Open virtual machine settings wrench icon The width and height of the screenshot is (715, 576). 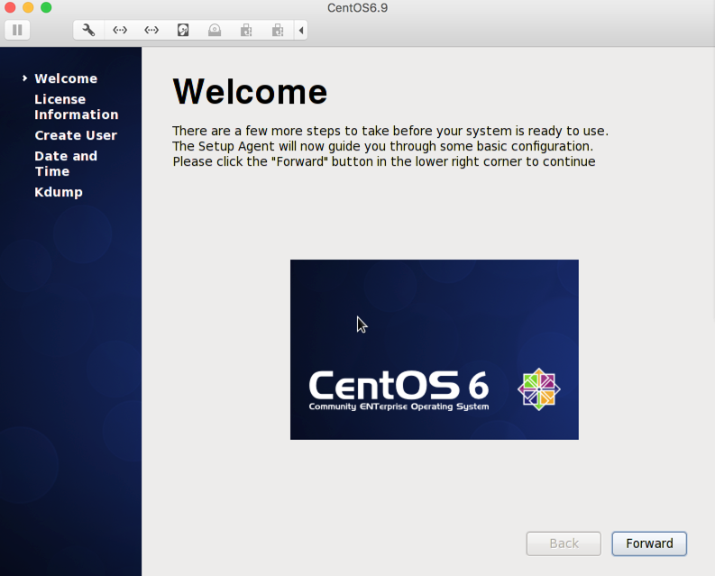point(88,30)
